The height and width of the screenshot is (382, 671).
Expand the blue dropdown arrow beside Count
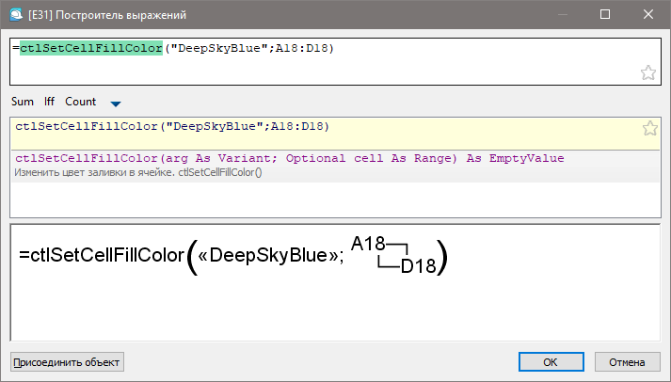tap(116, 103)
